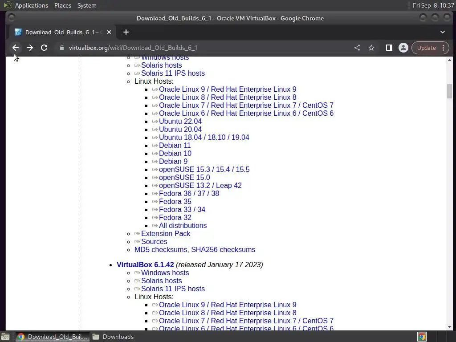Share this page using the share icon
Screen dimensions: 456x342
coord(357,48)
